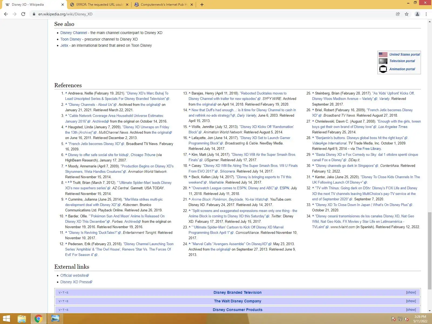Image resolution: width=432 pixels, height=324 pixels.
Task: Open "Disney Channels - About Us" reference link
Action: (92, 104)
